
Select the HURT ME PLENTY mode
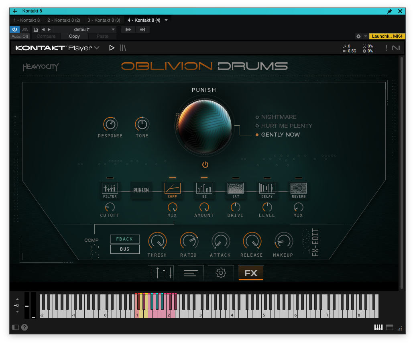(x=287, y=126)
